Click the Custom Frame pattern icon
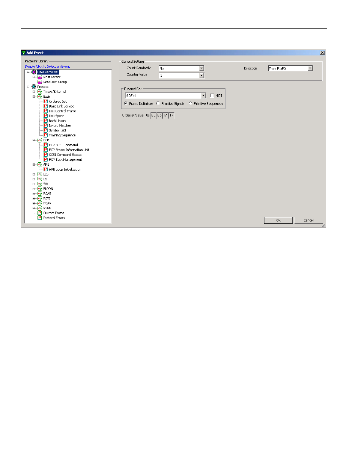 coord(40,213)
